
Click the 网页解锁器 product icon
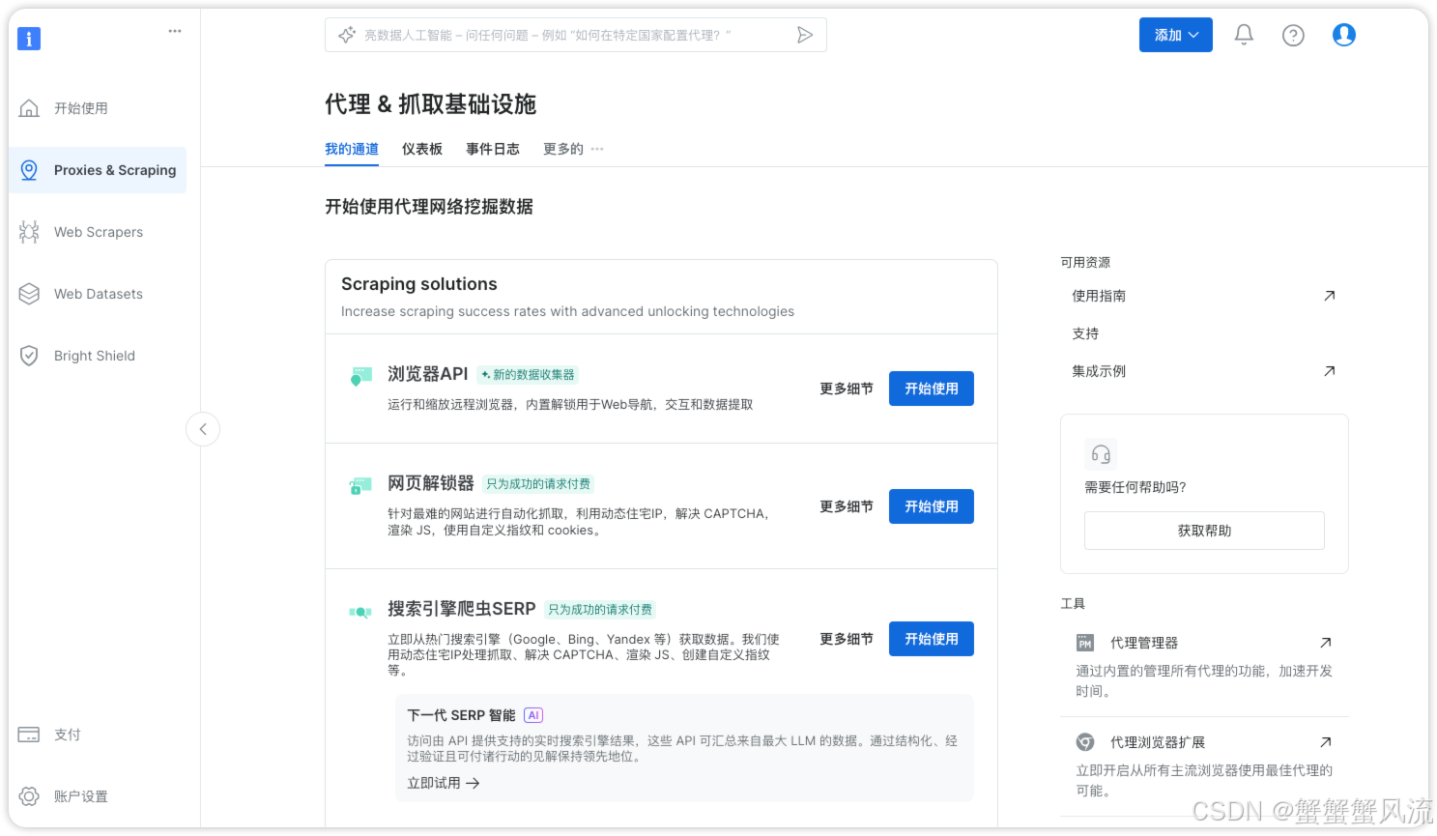(x=360, y=485)
